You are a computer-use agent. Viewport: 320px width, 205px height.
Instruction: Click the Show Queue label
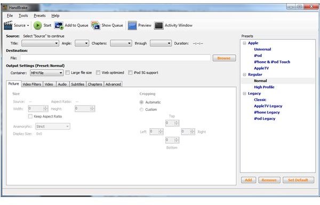pyautogui.click(x=112, y=26)
